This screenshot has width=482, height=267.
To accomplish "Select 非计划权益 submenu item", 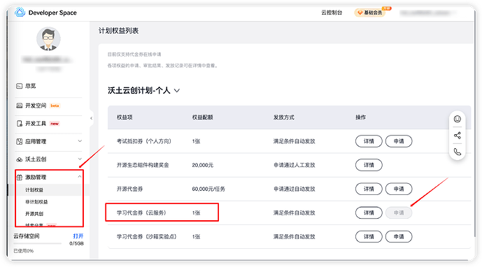I will tap(36, 202).
